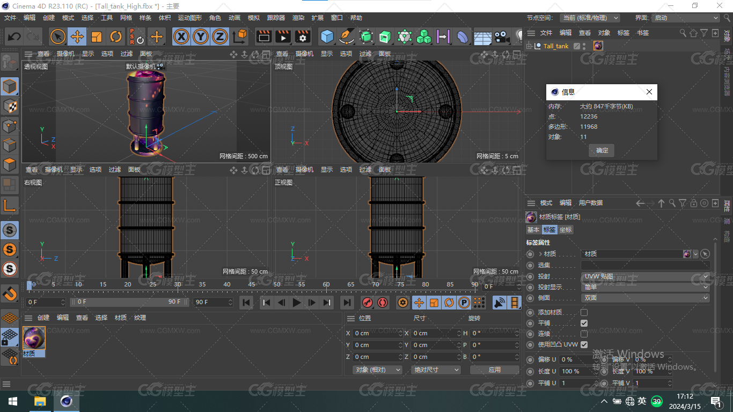The height and width of the screenshot is (412, 733).
Task: Click the PSR reset icon
Action: (136, 36)
